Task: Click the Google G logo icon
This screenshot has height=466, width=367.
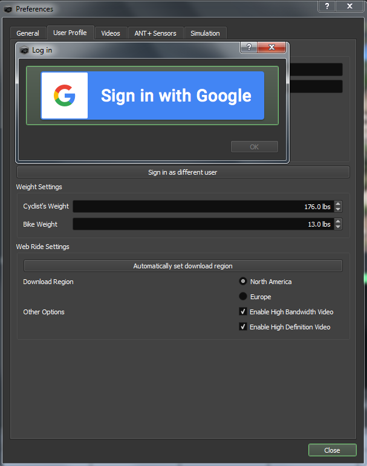Action: 64,95
